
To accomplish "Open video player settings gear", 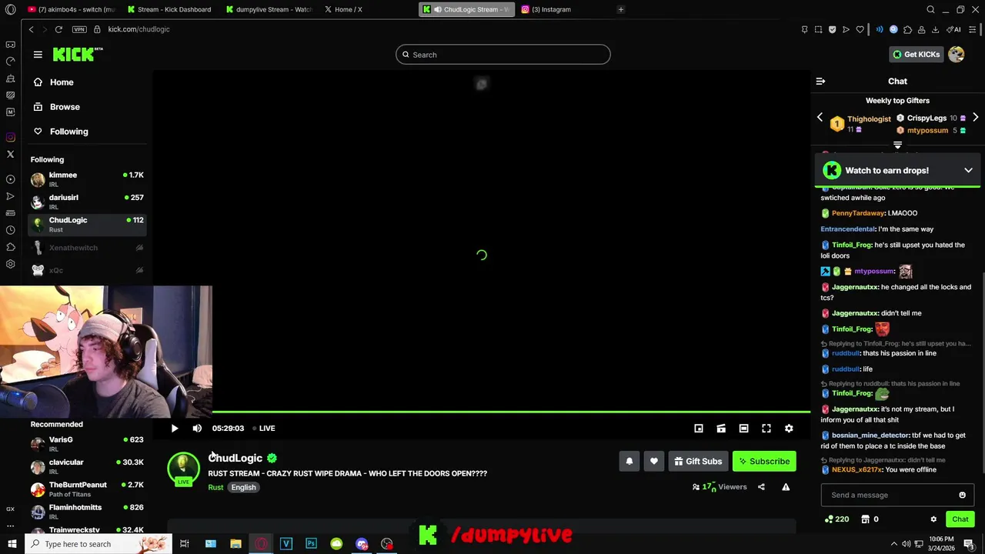I will coord(789,429).
